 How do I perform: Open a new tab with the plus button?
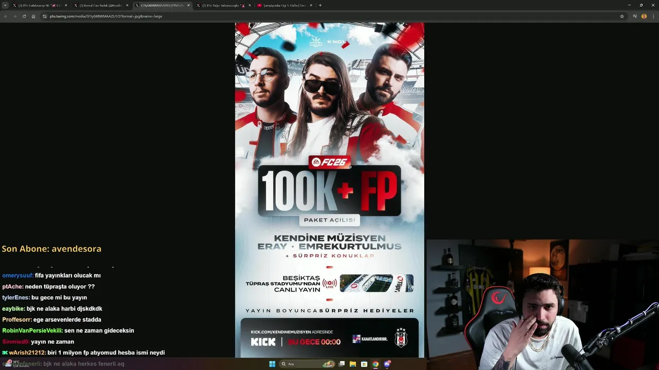[320, 5]
